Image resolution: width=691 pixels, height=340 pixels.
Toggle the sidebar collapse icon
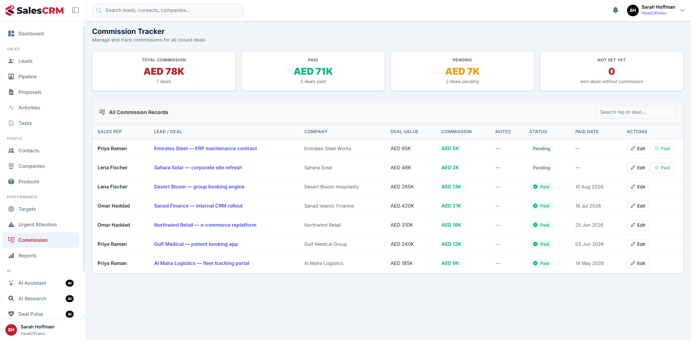point(75,10)
